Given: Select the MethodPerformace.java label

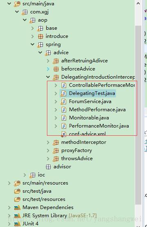Looking at the screenshot, I should (x=97, y=110).
